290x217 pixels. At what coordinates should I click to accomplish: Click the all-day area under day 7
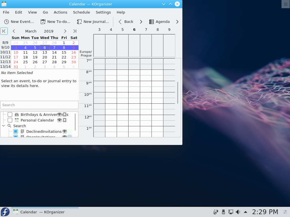146,45
